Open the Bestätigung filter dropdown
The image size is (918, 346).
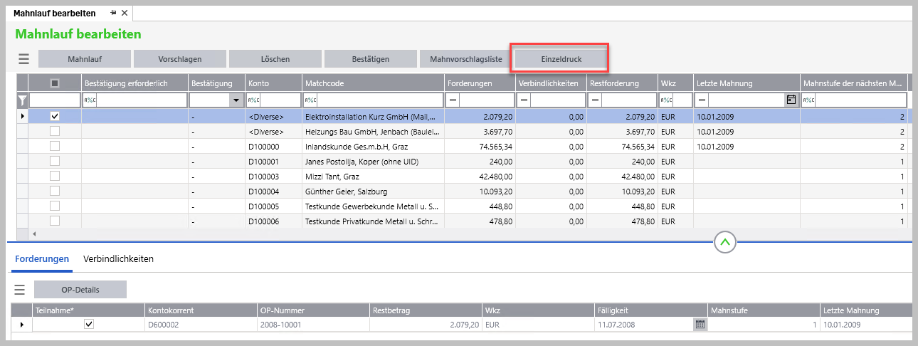[x=236, y=100]
